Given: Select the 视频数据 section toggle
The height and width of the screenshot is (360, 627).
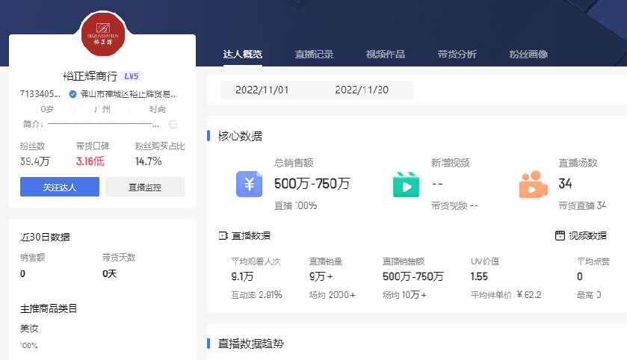Looking at the screenshot, I should [581, 236].
